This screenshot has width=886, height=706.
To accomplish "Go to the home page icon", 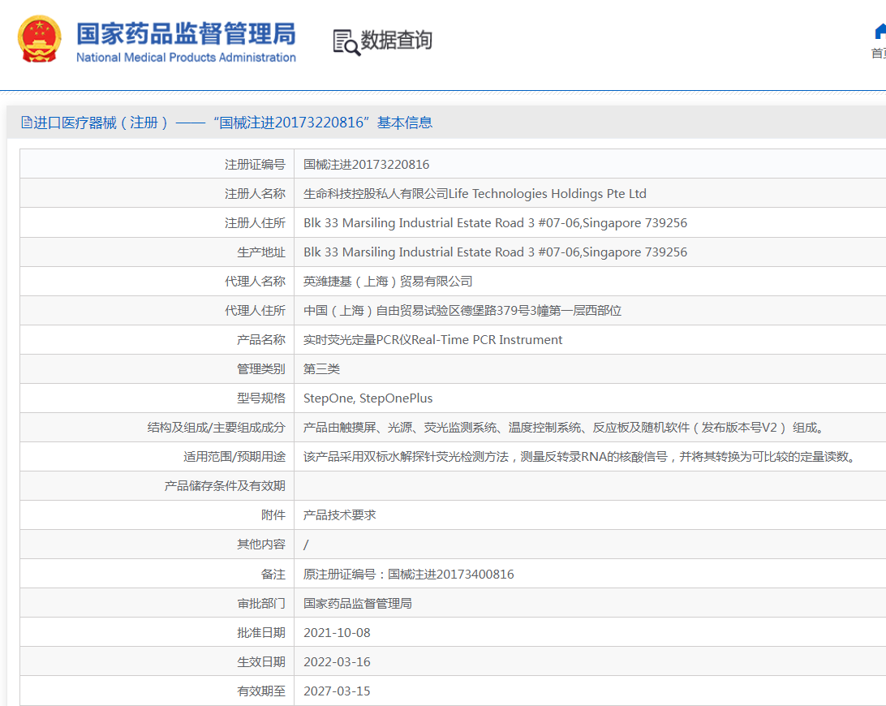I will (880, 31).
